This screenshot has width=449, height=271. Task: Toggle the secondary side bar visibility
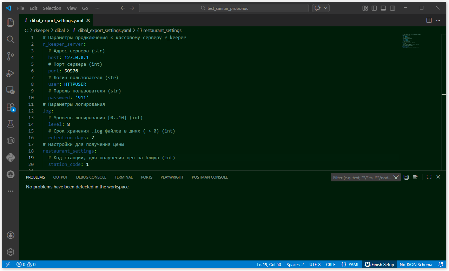392,8
